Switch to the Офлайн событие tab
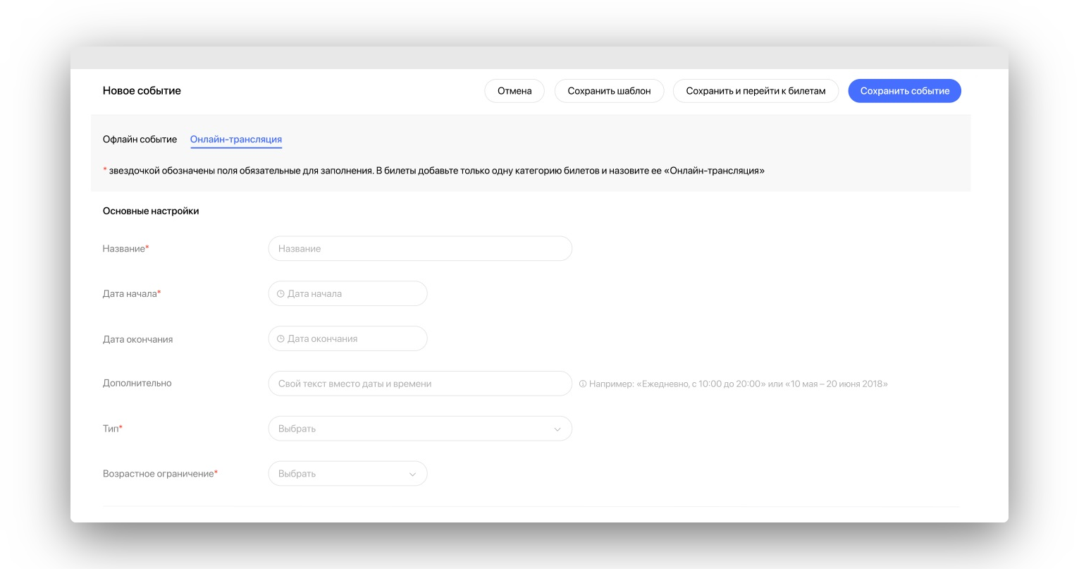The image size is (1079, 569). [x=140, y=140]
